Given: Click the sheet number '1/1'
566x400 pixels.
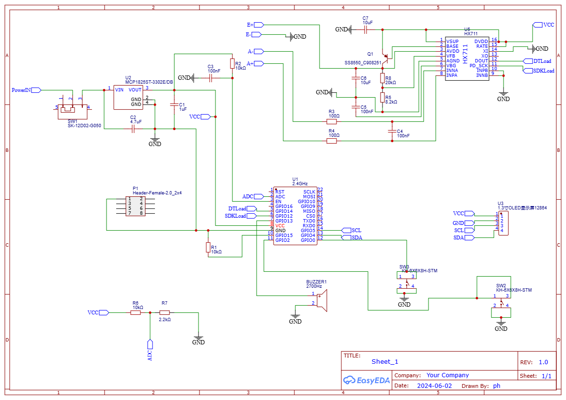Looking at the screenshot, I should tap(547, 376).
